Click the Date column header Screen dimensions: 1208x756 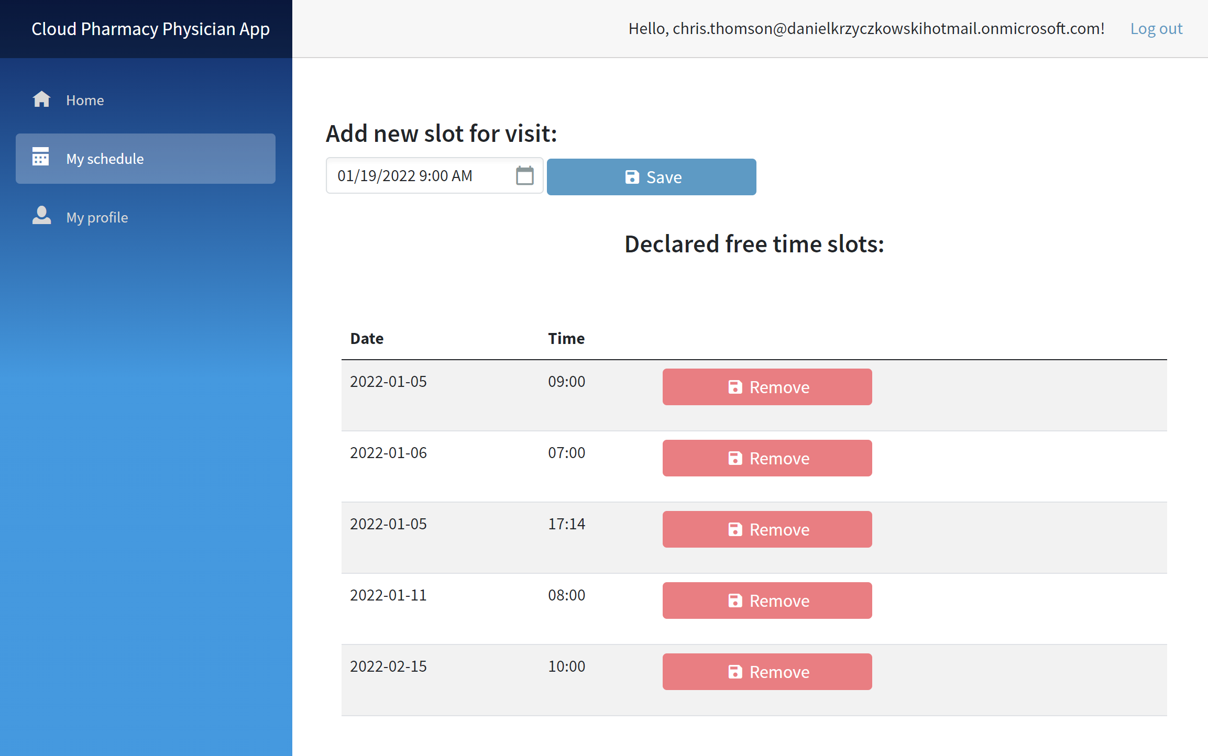pyautogui.click(x=367, y=338)
